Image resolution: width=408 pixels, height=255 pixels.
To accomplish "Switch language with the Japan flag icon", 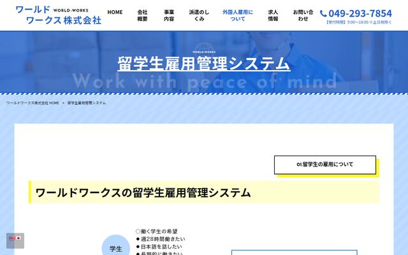I will coord(18,238).
